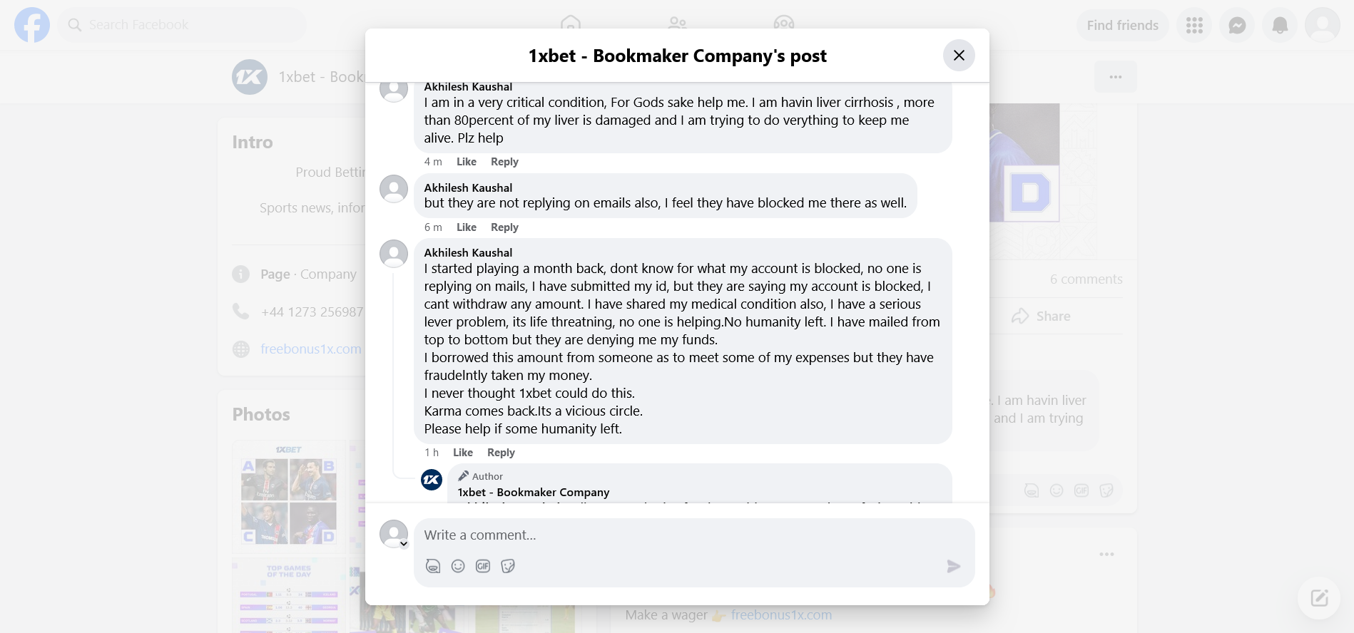Like the comment posted 4 m ago
Viewport: 1354px width, 633px height.
tap(466, 162)
